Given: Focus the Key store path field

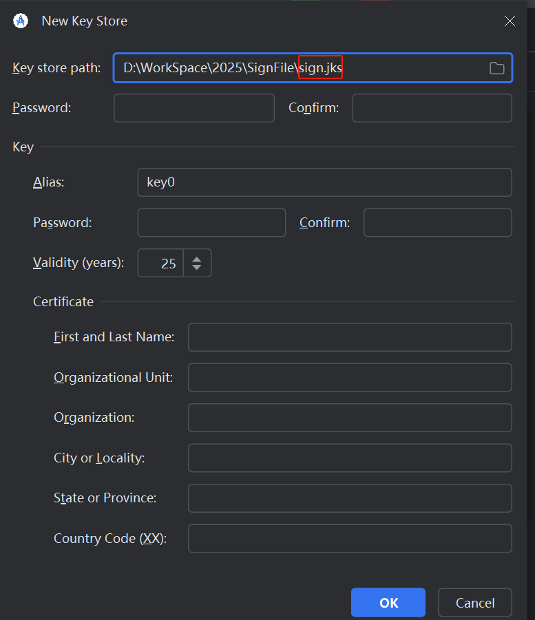Looking at the screenshot, I should (313, 67).
